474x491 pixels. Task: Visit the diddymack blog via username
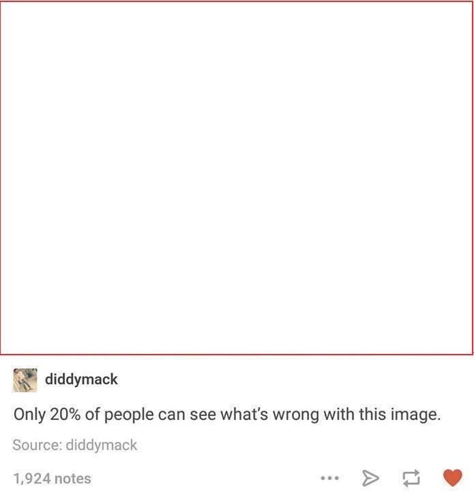[x=81, y=379]
